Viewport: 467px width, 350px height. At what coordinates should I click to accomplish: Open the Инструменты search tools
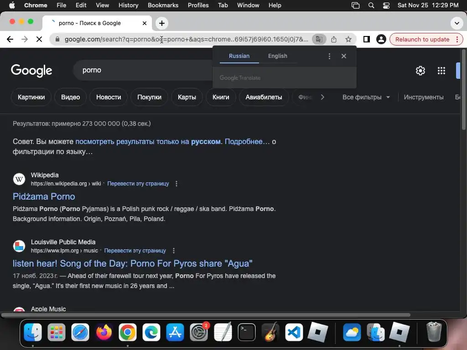click(424, 98)
